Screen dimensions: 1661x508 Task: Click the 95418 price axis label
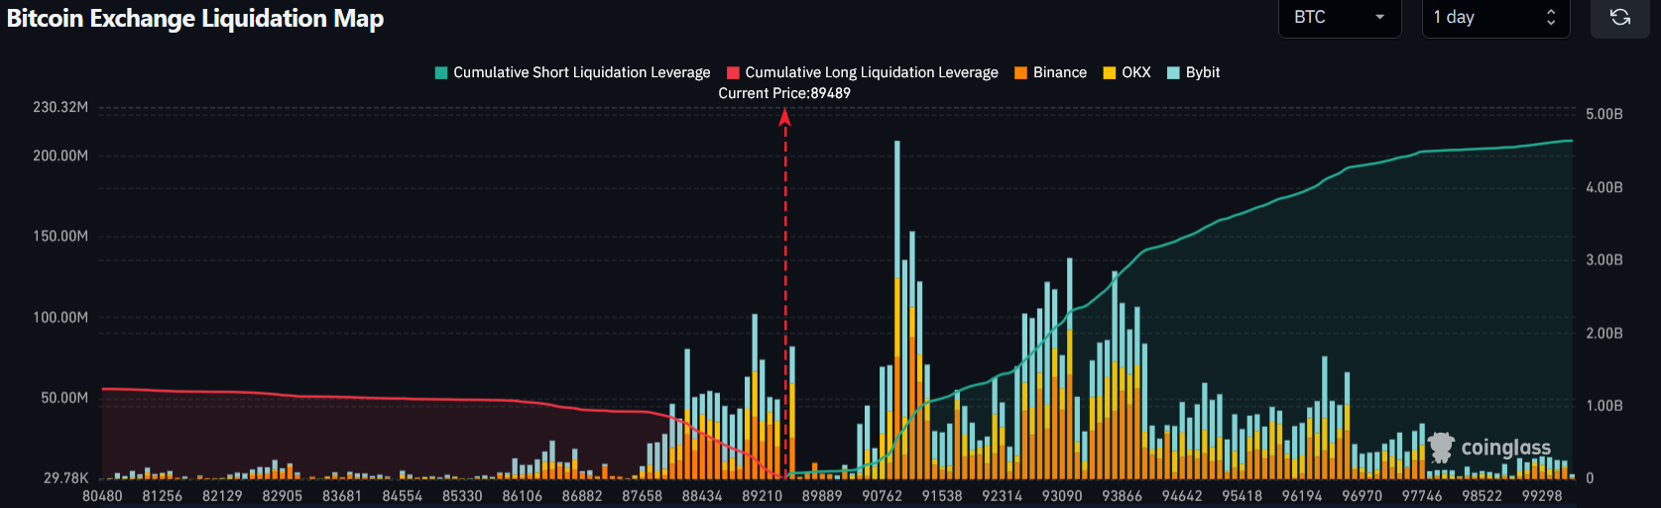coord(1243,495)
